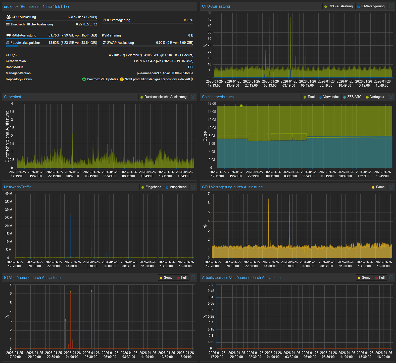Toggle Full series in Arbeitsspeicher Verzögerung chart
This screenshot has height=363, width=396.
tap(380, 278)
